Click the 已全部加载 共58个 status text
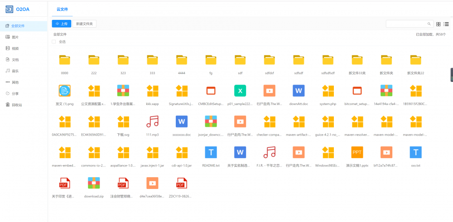The image size is (453, 222). pyautogui.click(x=431, y=34)
